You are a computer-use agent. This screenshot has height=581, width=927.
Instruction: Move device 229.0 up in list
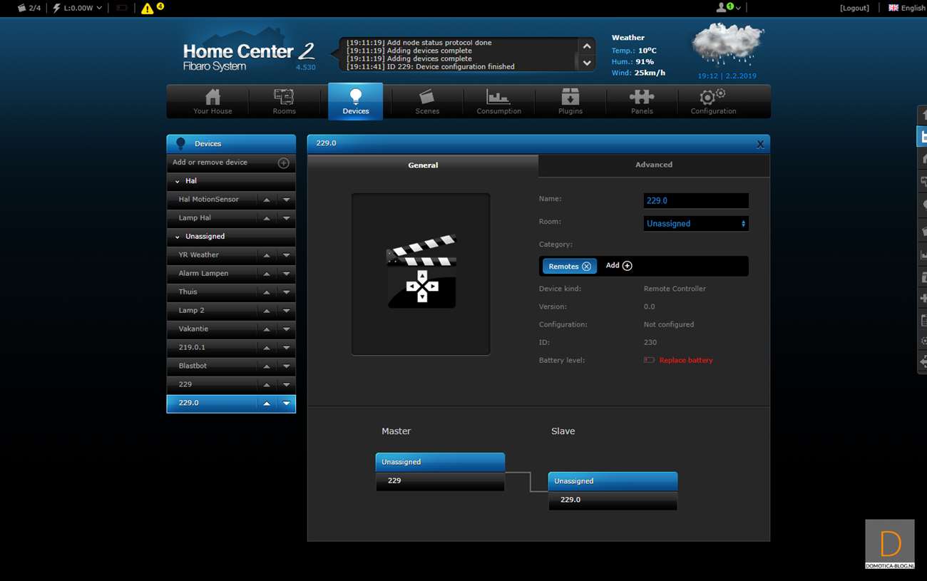267,403
